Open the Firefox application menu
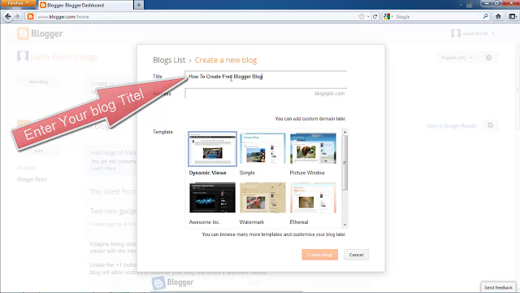520x293 pixels. pos(18,3)
